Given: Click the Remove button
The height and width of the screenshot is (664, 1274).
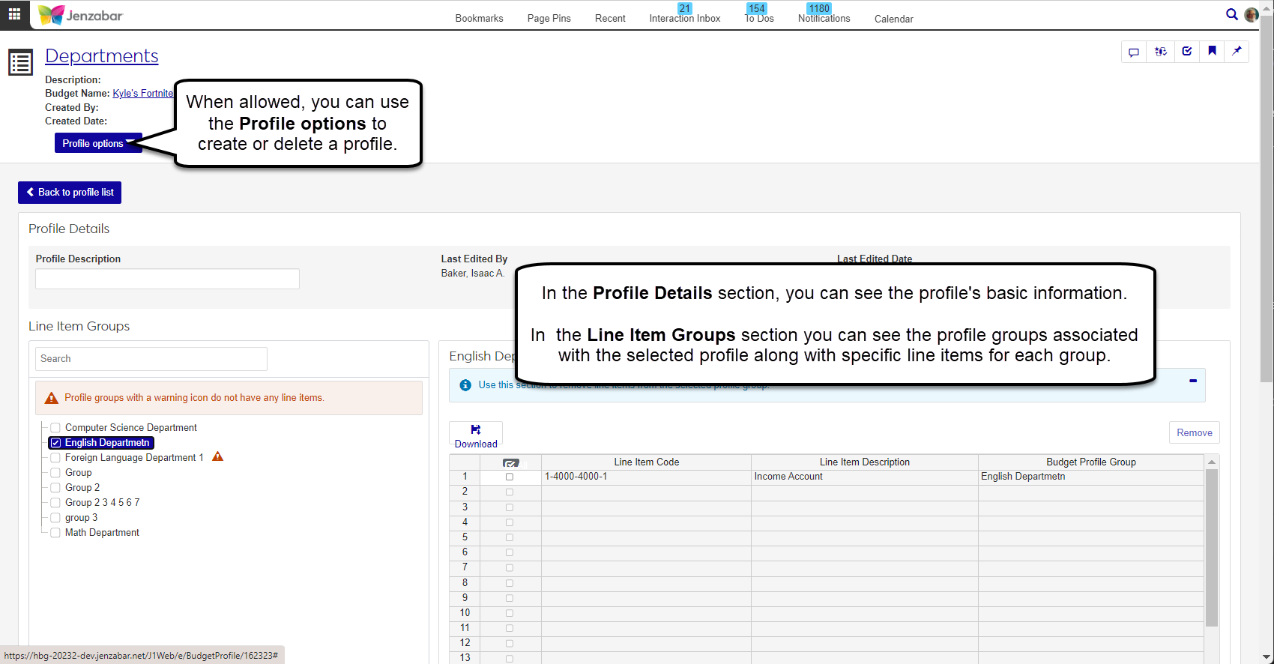Looking at the screenshot, I should [x=1194, y=432].
